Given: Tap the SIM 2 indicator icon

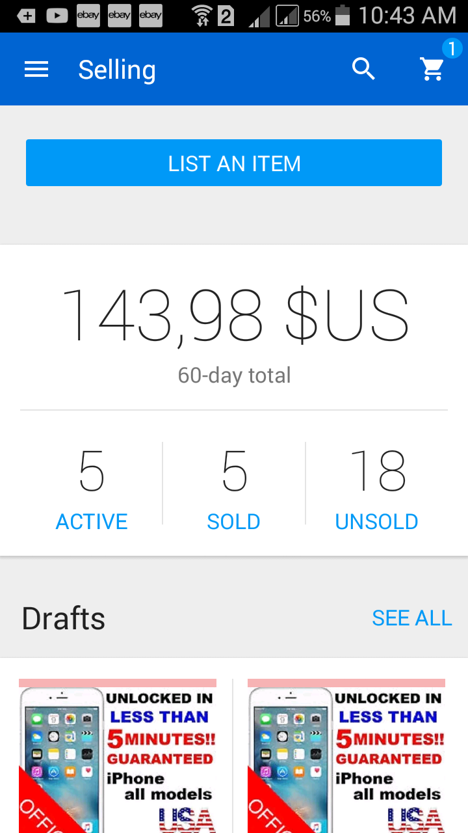Looking at the screenshot, I should coord(226,16).
